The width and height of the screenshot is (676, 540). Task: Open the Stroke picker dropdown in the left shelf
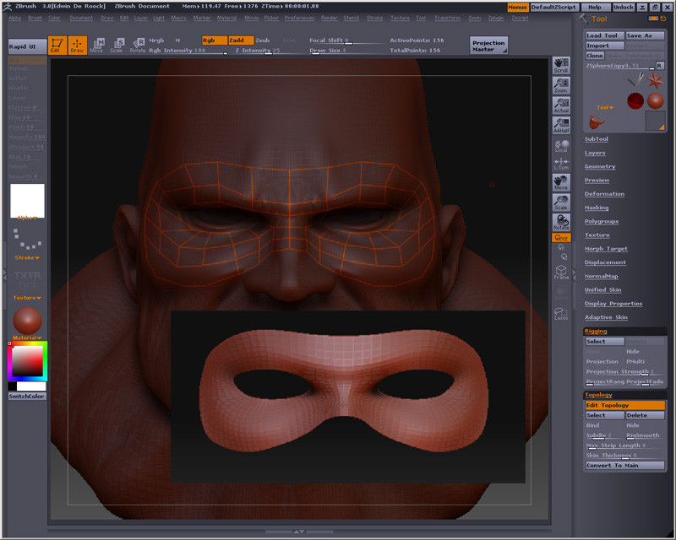coord(27,257)
